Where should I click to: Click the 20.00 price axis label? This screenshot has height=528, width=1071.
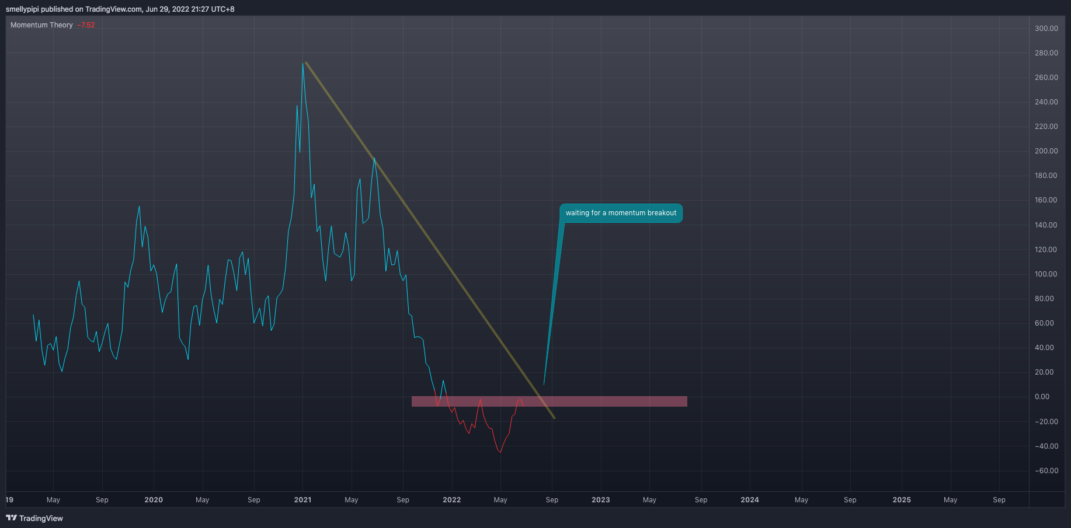1045,372
